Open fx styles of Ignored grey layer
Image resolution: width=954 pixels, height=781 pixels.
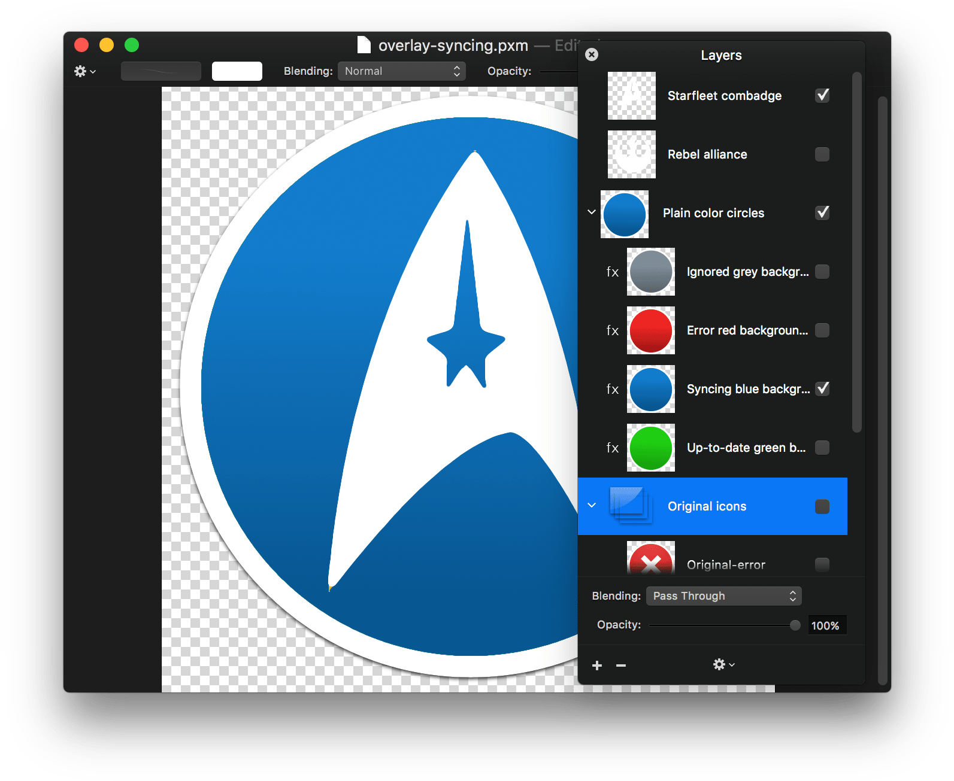[612, 272]
